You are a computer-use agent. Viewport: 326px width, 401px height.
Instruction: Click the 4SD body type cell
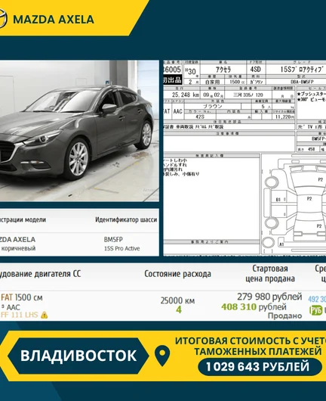[x=256, y=70]
